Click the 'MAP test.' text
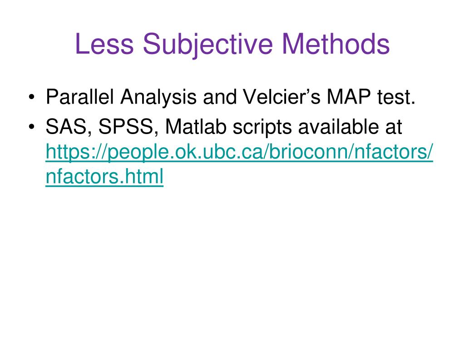The width and height of the screenshot is (465, 349). coord(371,97)
